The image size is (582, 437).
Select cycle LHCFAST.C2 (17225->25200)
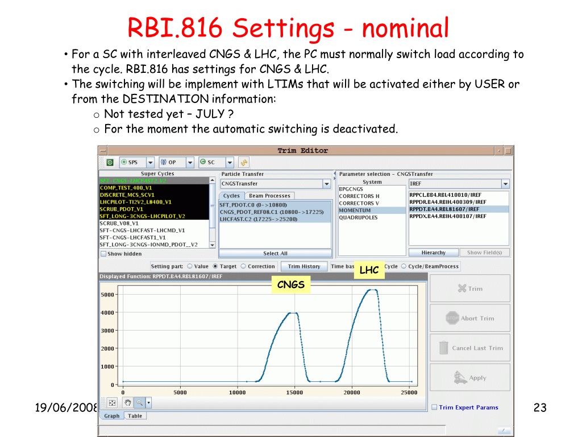tap(275, 219)
